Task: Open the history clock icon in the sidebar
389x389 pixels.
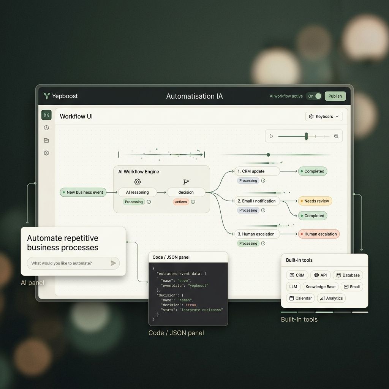Action: pyautogui.click(x=46, y=128)
